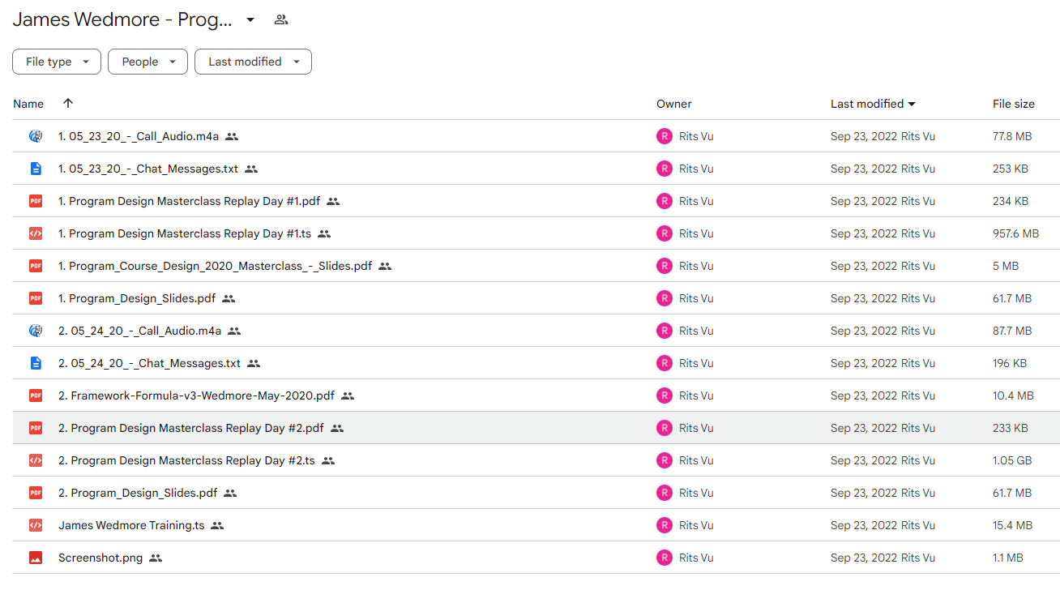The width and height of the screenshot is (1060, 590).
Task: Open the People filter dropdown
Action: click(x=147, y=62)
